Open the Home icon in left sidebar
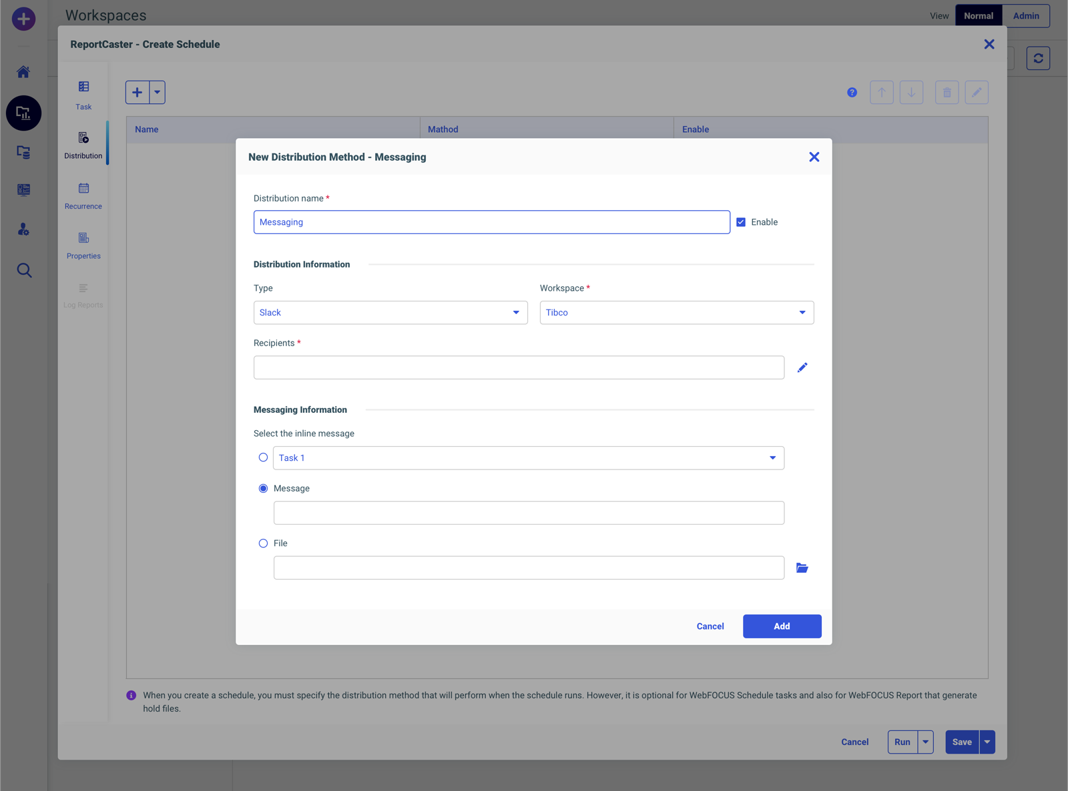1068x791 pixels. [23, 71]
